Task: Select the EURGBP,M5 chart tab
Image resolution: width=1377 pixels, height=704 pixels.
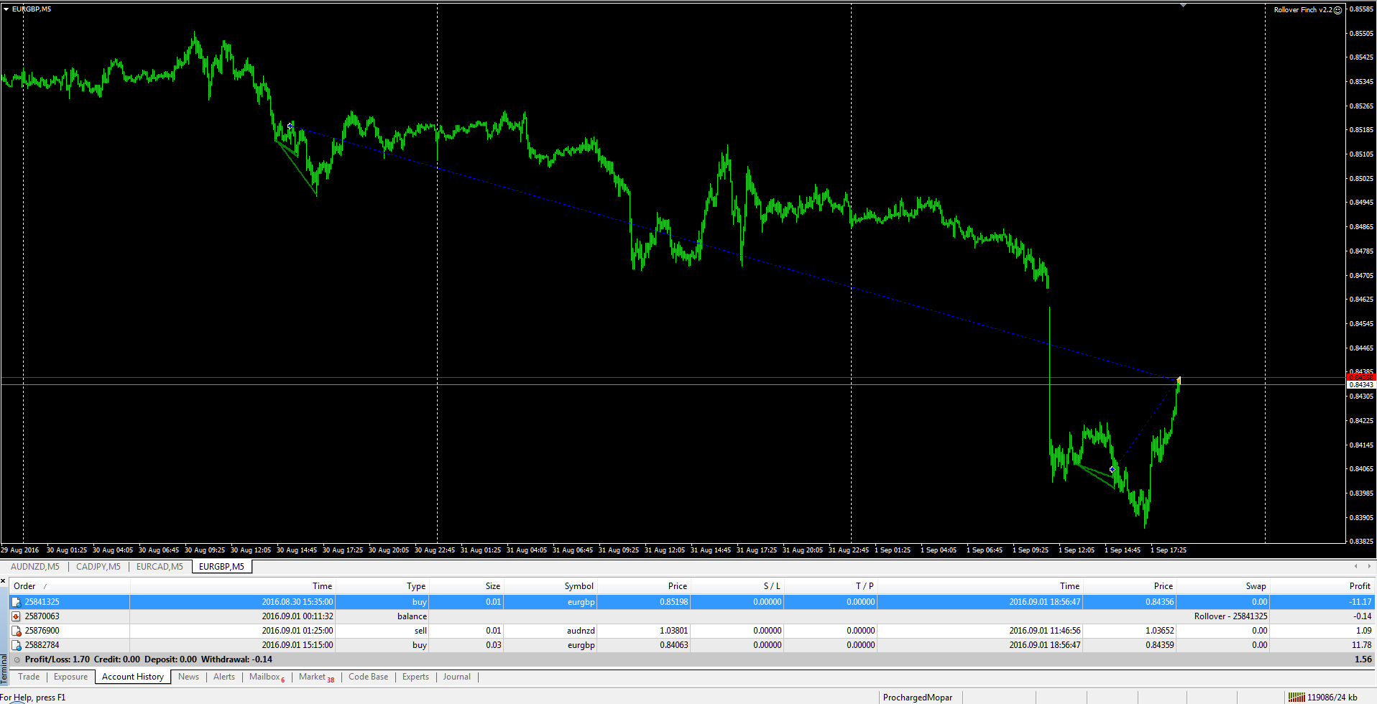Action: (221, 567)
